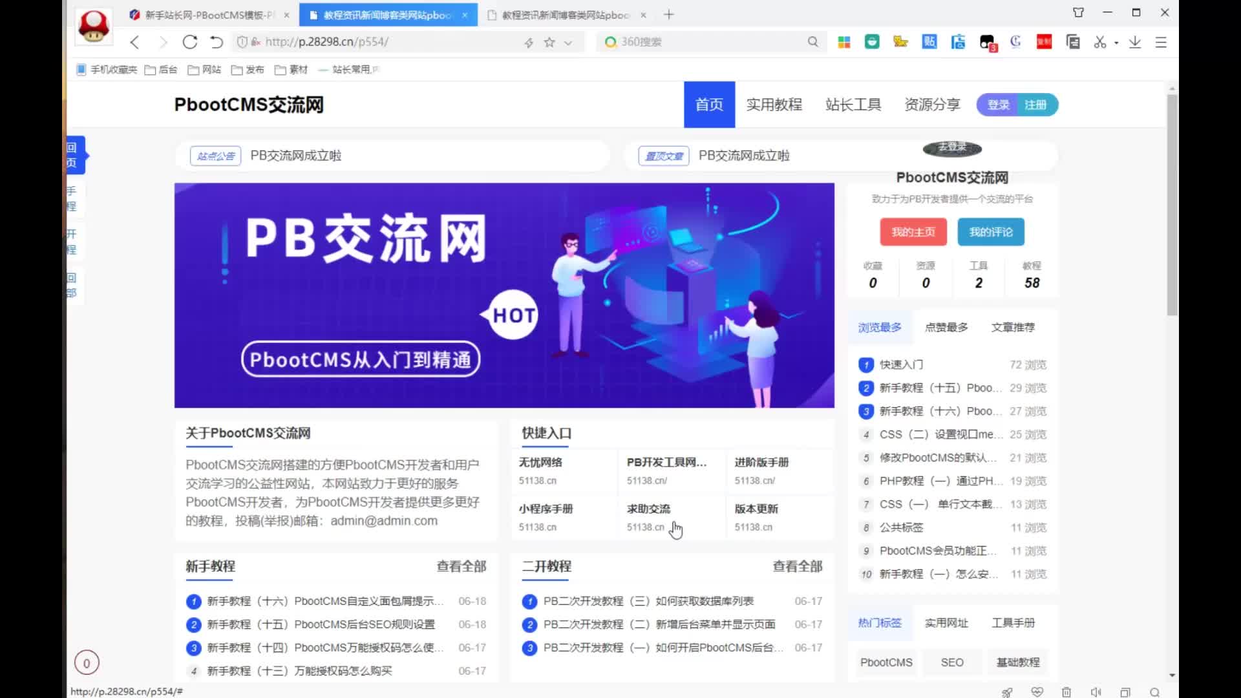This screenshot has height=698, width=1241.
Task: Bookmark the page with the star icon
Action: point(549,42)
